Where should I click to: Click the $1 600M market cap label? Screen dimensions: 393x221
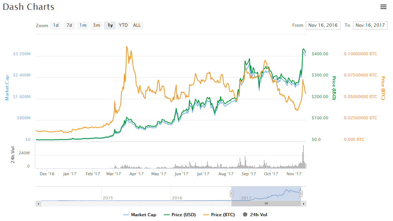(x=22, y=97)
